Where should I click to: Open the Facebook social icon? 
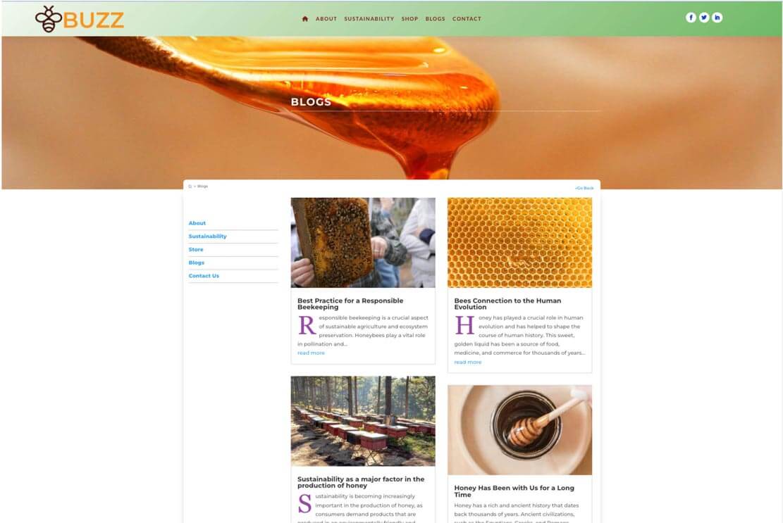[691, 18]
